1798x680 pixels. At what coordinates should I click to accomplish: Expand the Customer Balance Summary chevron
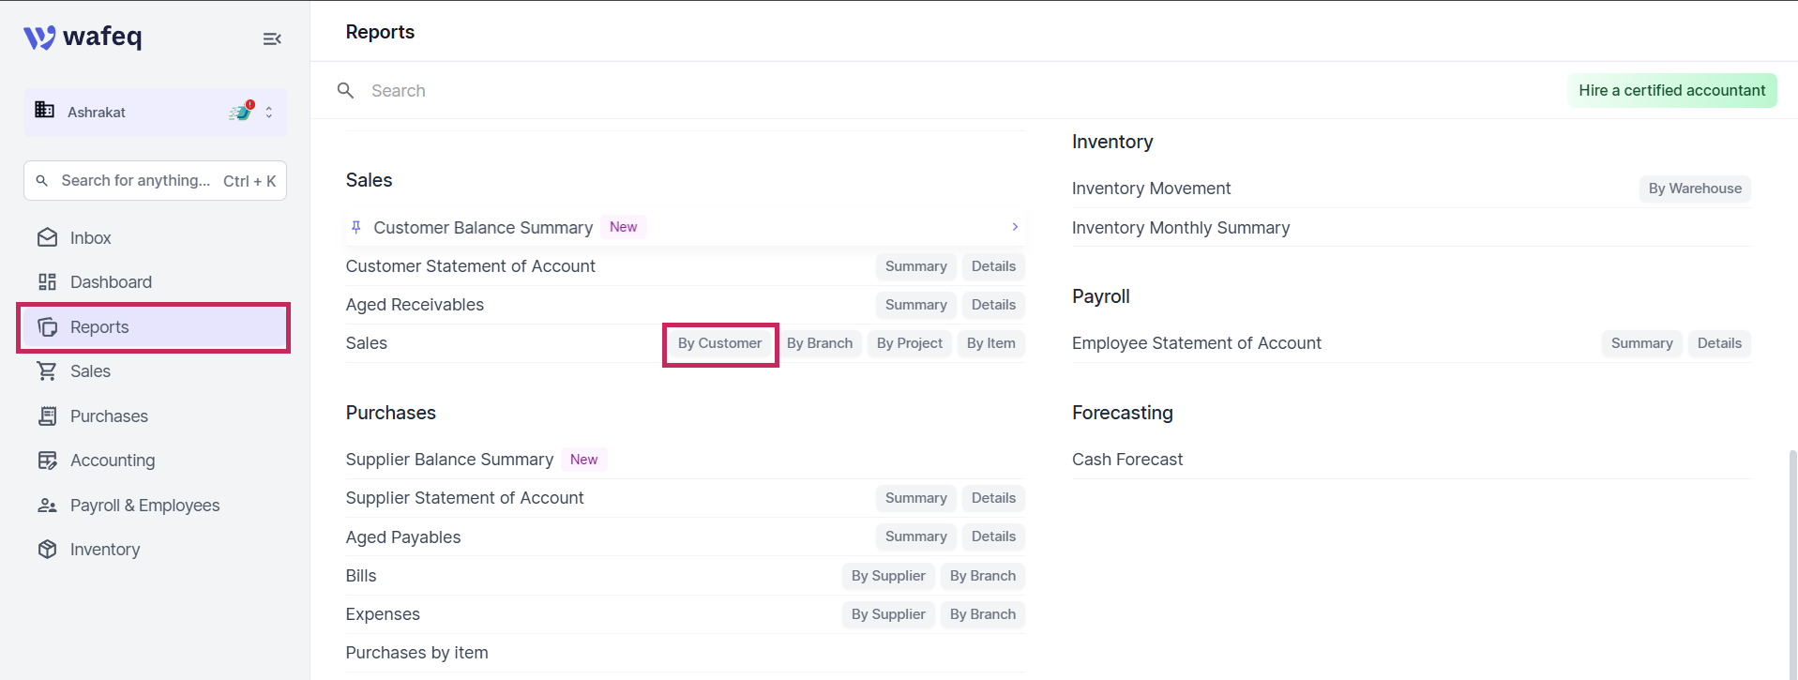[1015, 227]
